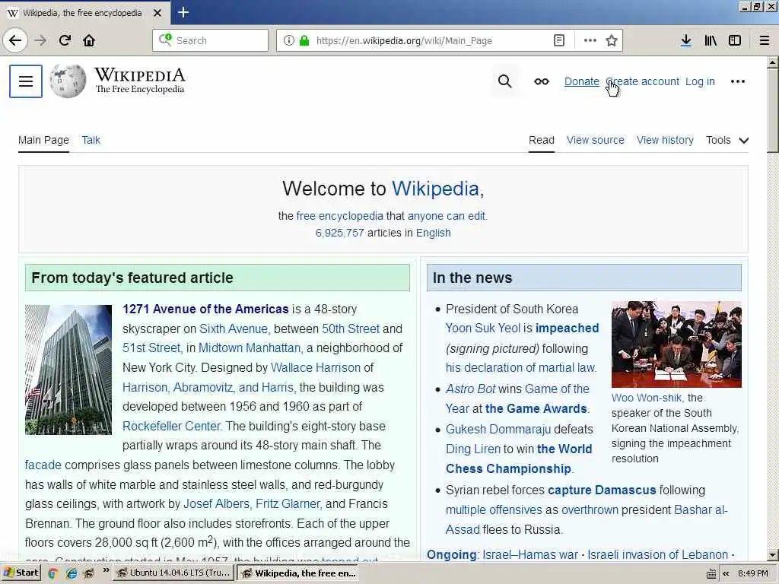Select the Main Page tab
Screen dimensions: 779x584
43,140
